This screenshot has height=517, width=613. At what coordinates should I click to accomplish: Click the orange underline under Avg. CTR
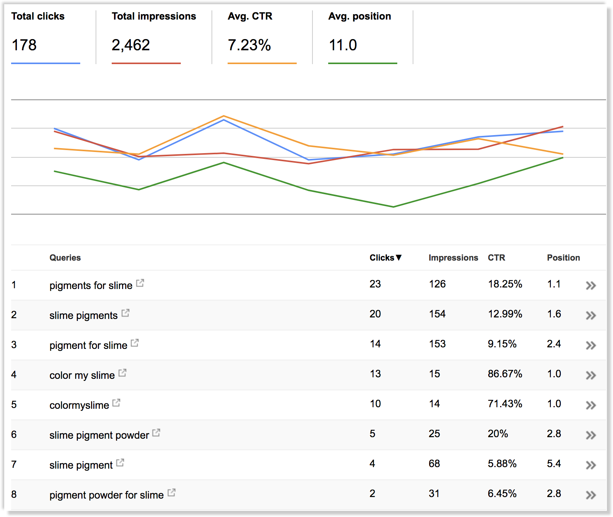pyautogui.click(x=262, y=63)
